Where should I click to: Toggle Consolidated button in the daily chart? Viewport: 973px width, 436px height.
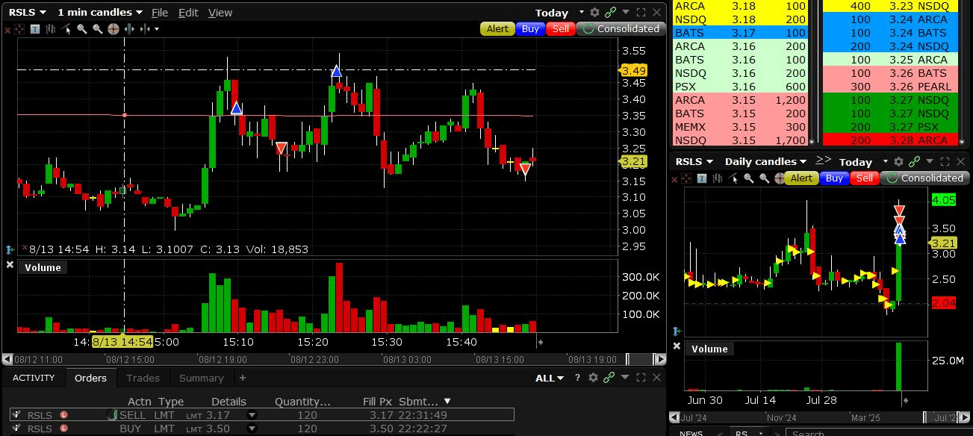(x=924, y=178)
